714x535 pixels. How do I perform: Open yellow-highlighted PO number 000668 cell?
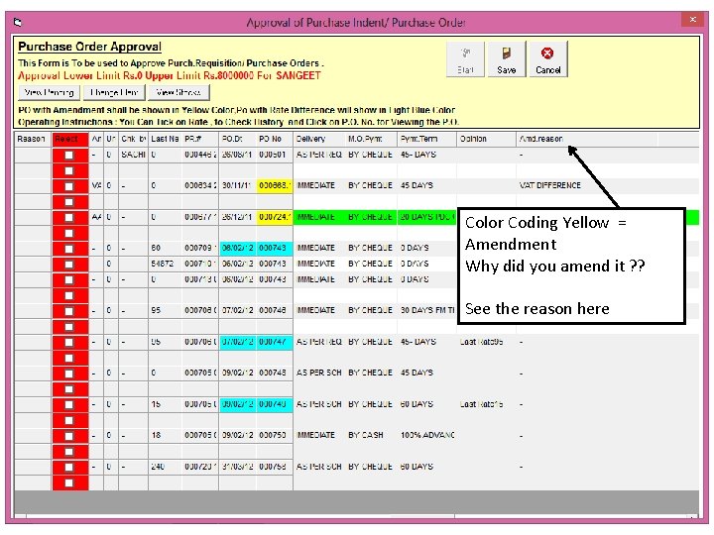275,185
